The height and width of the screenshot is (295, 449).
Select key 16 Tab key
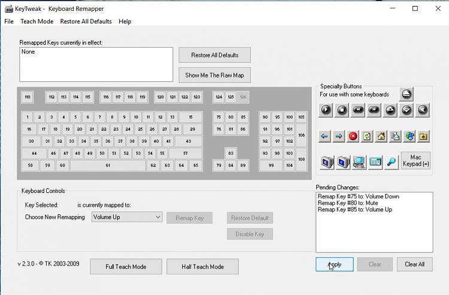tap(29, 129)
